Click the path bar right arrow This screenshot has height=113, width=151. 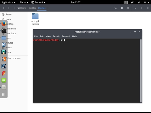48,8
